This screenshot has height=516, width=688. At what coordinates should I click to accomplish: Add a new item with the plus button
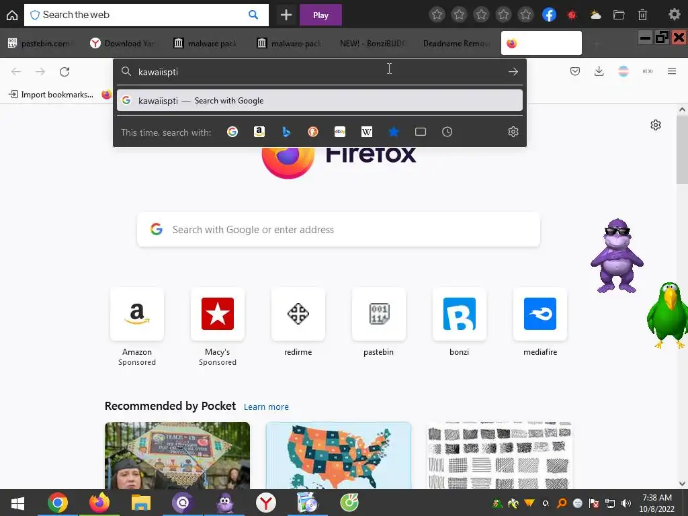286,15
